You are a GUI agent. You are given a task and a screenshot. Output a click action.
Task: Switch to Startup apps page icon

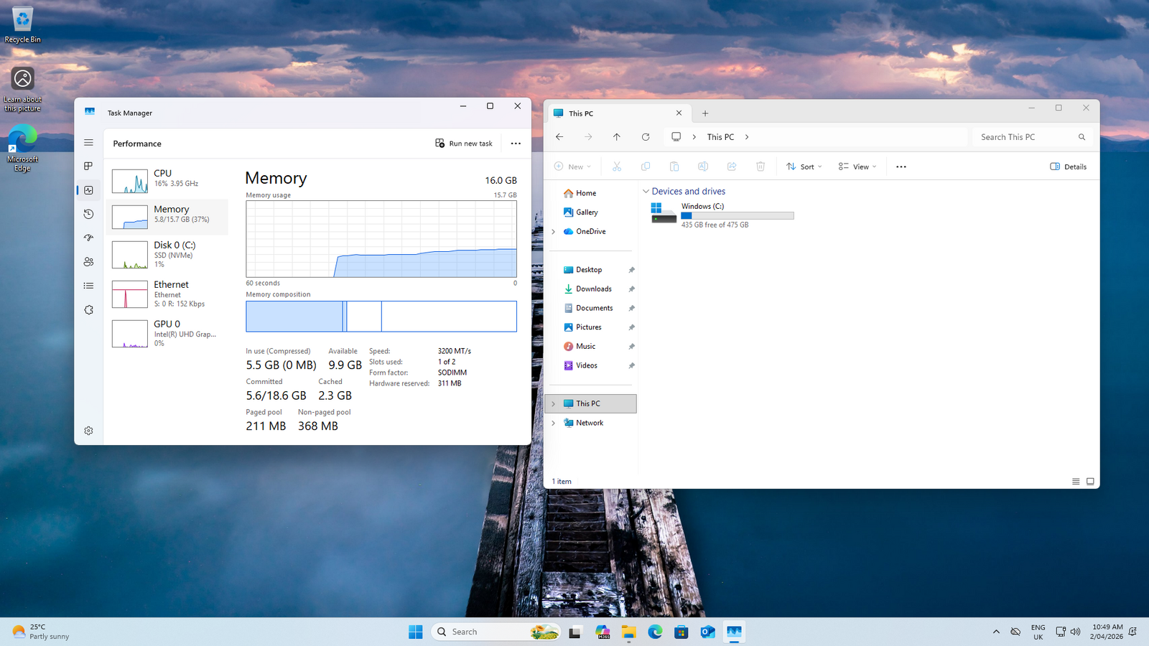[88, 238]
